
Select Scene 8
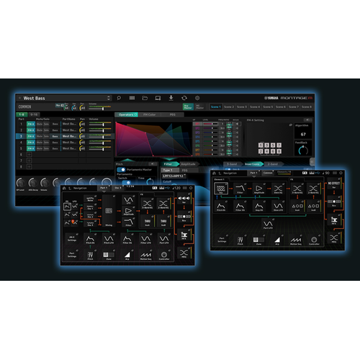coord(307,107)
